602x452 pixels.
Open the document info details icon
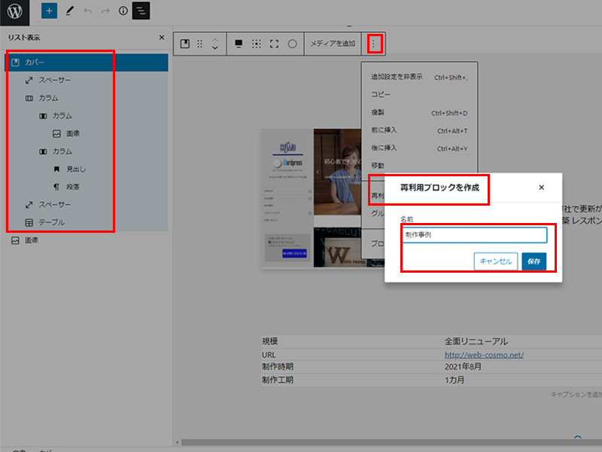tap(123, 11)
